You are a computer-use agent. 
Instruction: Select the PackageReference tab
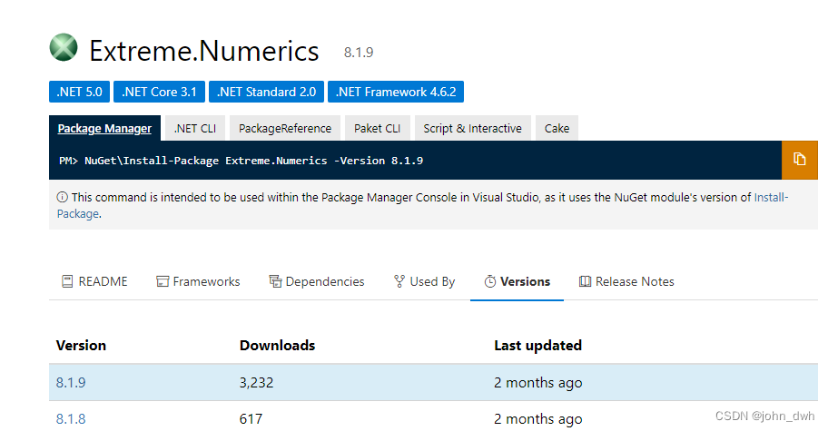click(285, 128)
